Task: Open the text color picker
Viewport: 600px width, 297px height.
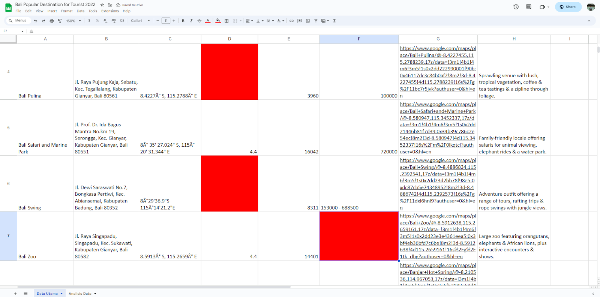Action: 208,21
